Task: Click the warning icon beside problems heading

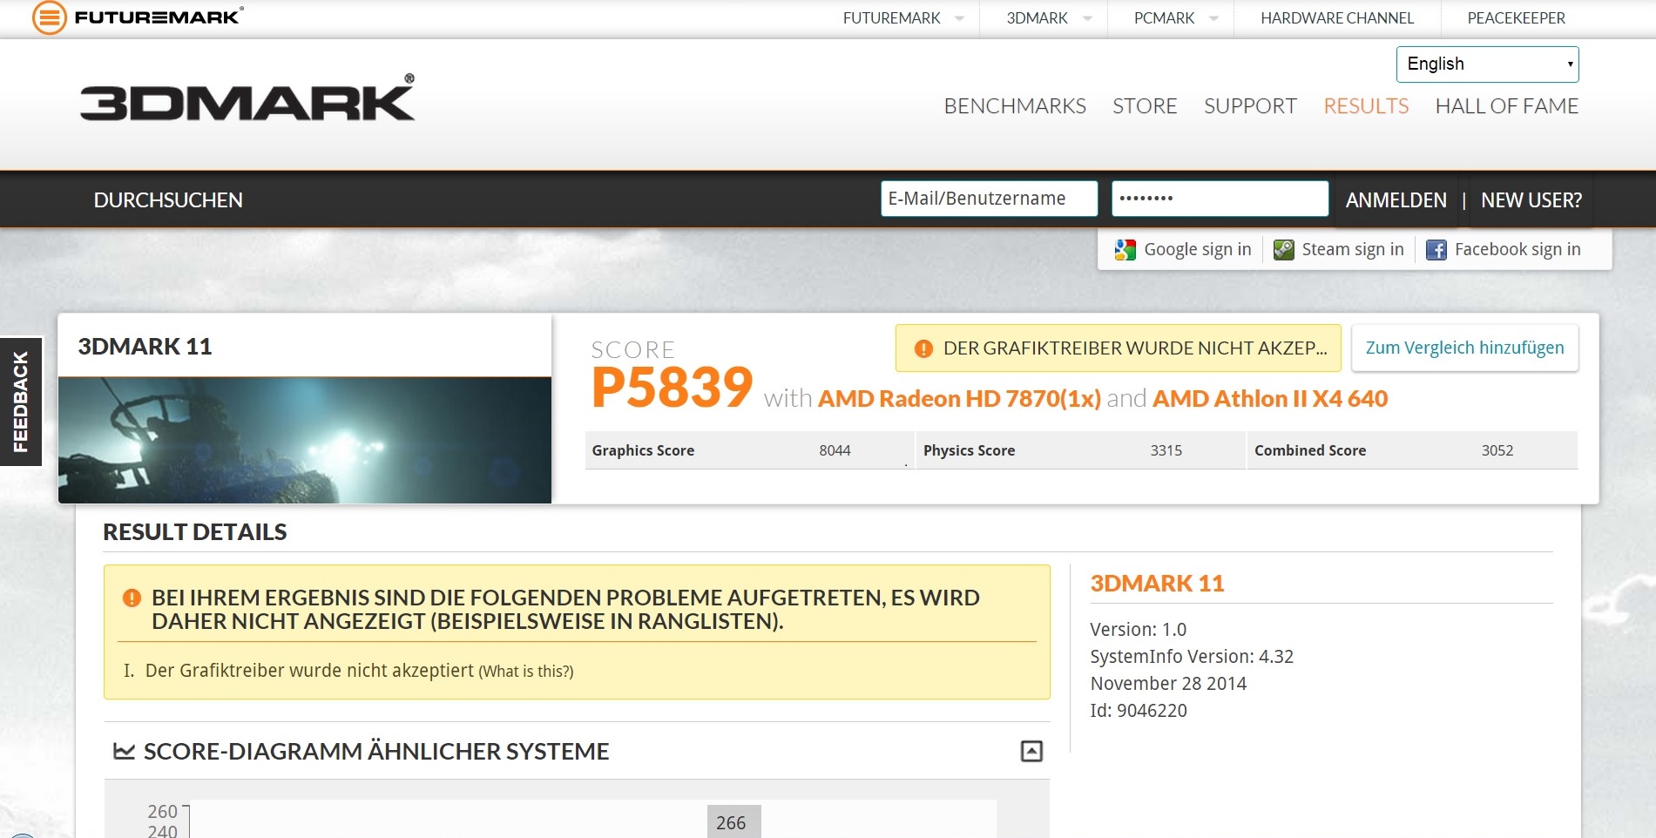Action: click(x=132, y=598)
